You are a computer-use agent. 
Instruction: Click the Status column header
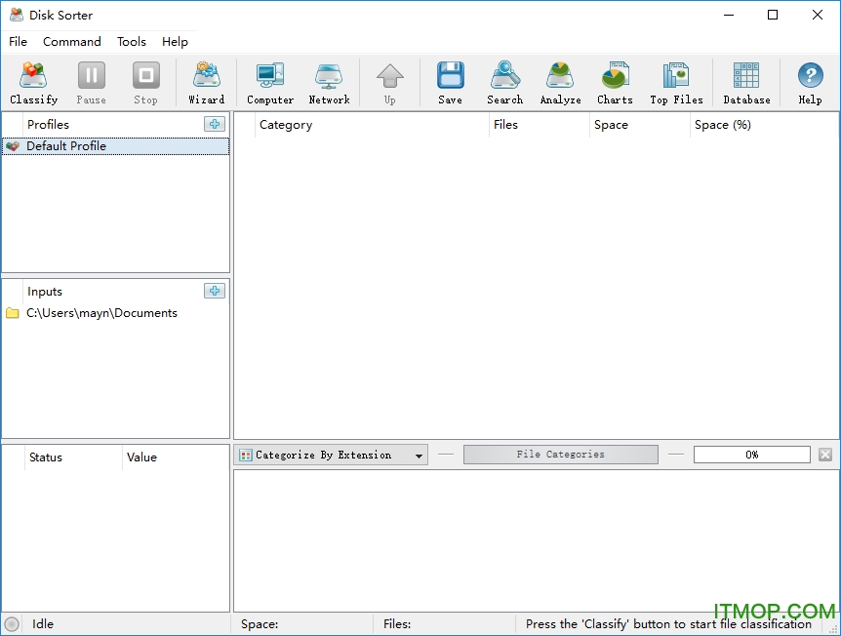tap(73, 457)
